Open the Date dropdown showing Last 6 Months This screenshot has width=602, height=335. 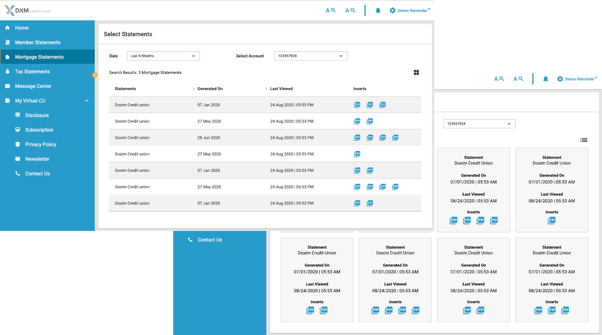163,56
